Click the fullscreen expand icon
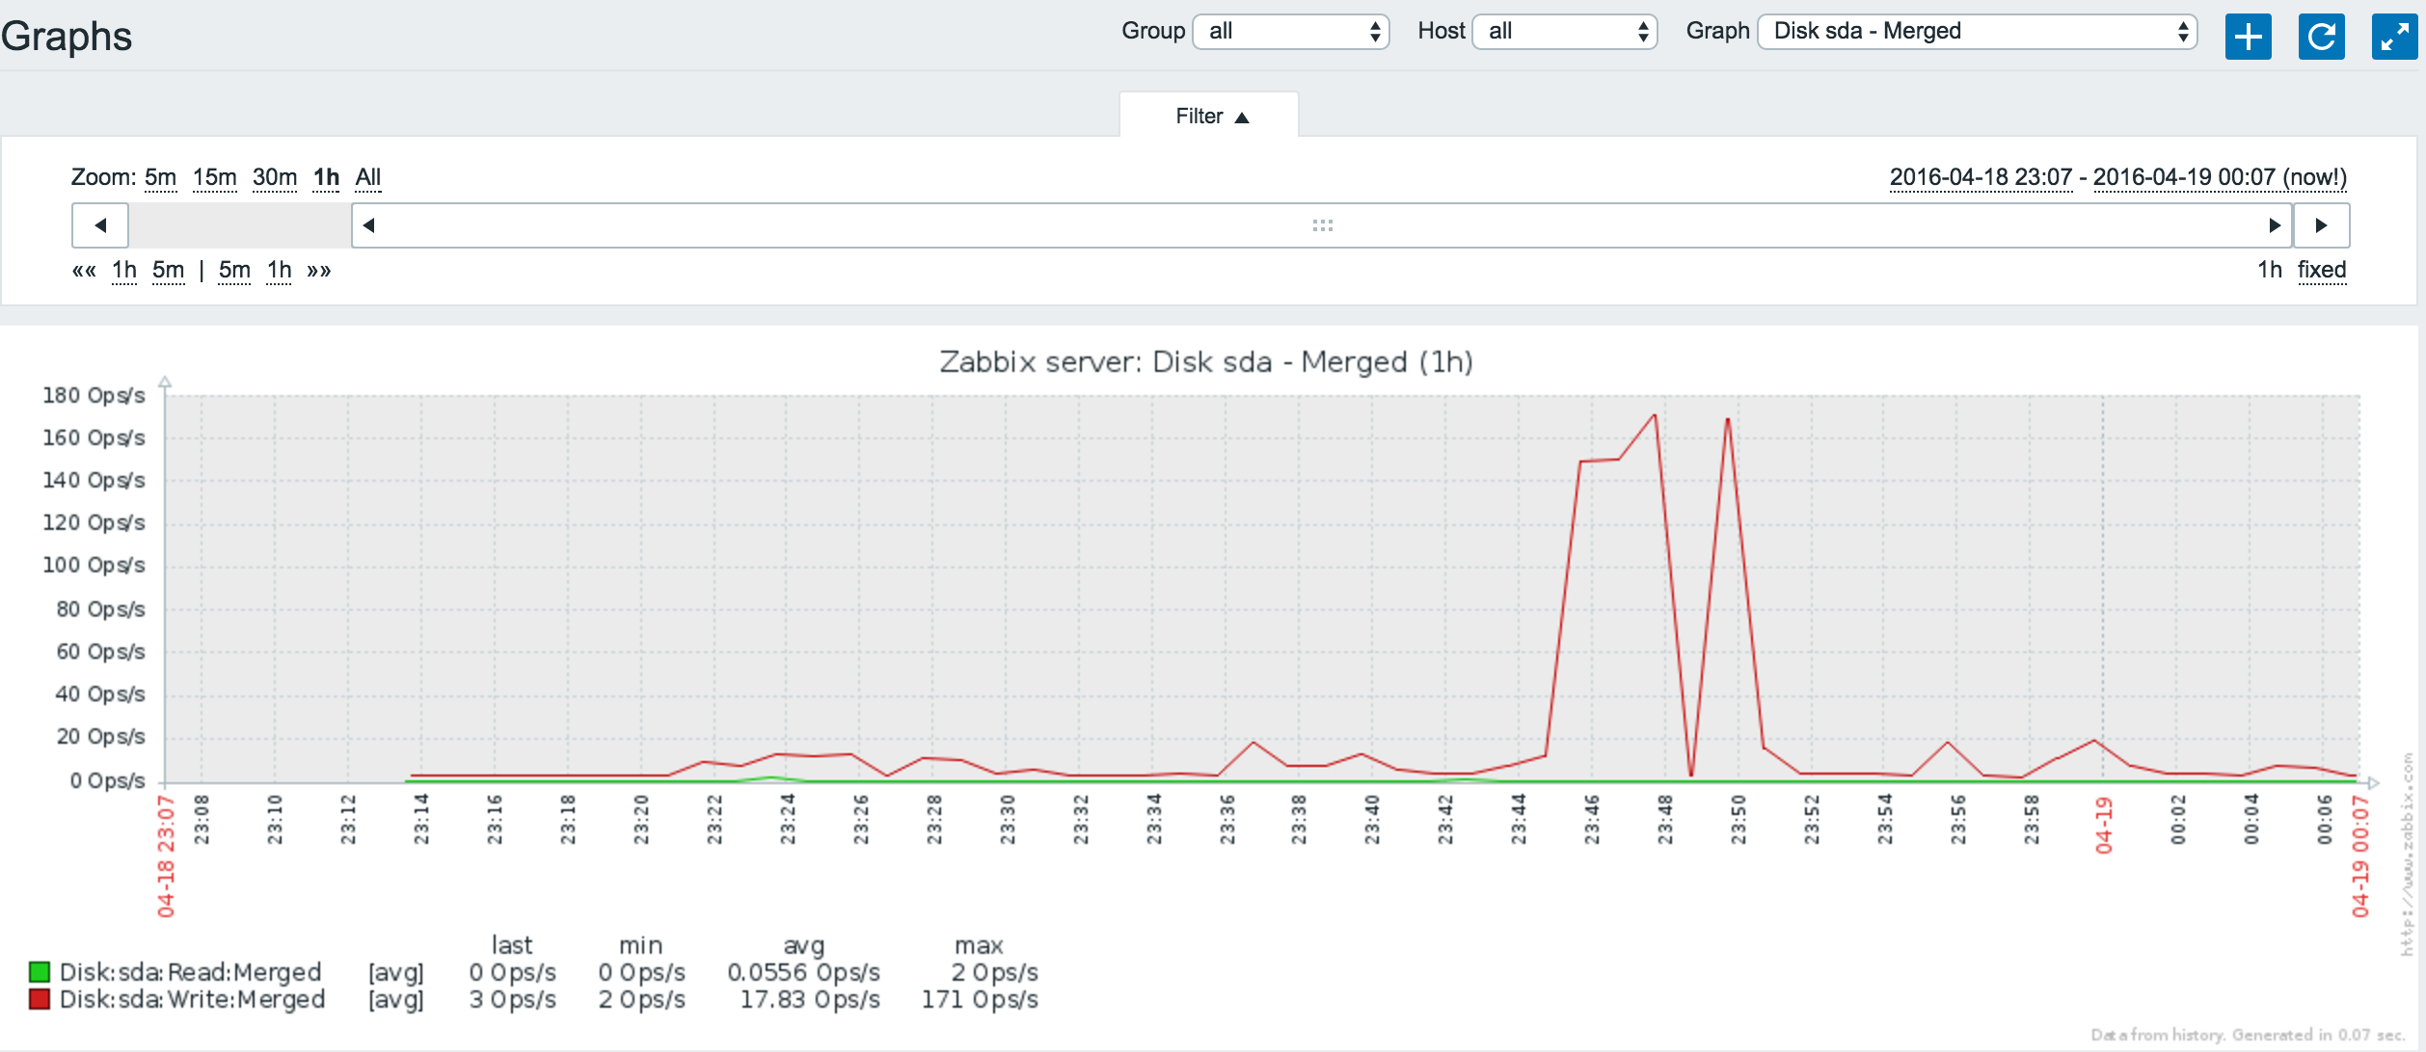 pos(2394,37)
